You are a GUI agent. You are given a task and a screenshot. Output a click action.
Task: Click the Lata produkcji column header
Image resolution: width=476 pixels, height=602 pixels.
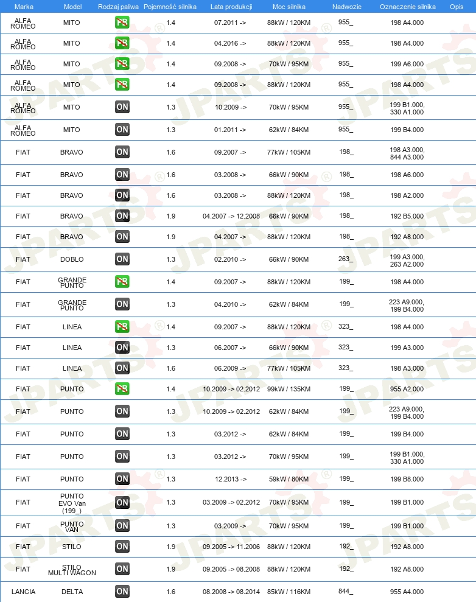coord(231,7)
